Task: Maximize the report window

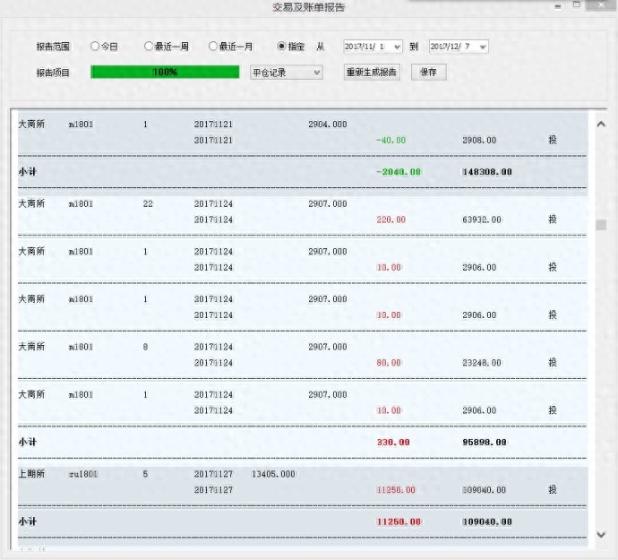Action: 577,5
